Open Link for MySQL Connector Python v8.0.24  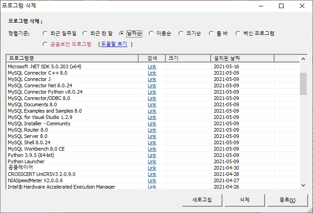[152, 92]
